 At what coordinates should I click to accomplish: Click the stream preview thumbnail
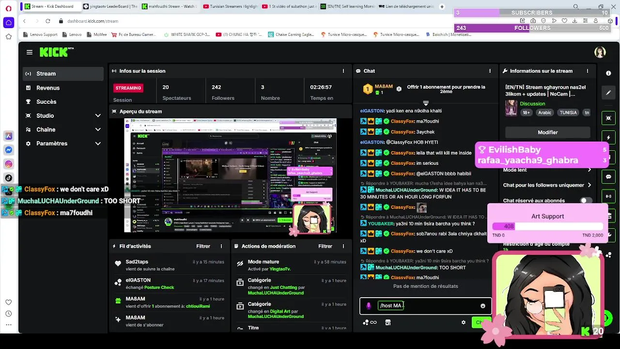pyautogui.click(x=230, y=175)
